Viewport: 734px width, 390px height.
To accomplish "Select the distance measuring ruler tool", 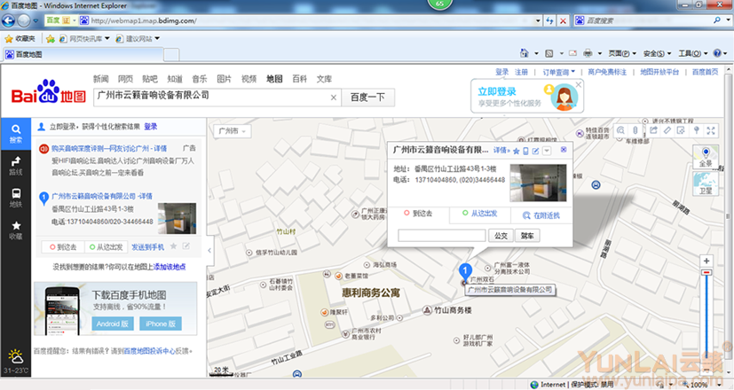I will [x=667, y=130].
